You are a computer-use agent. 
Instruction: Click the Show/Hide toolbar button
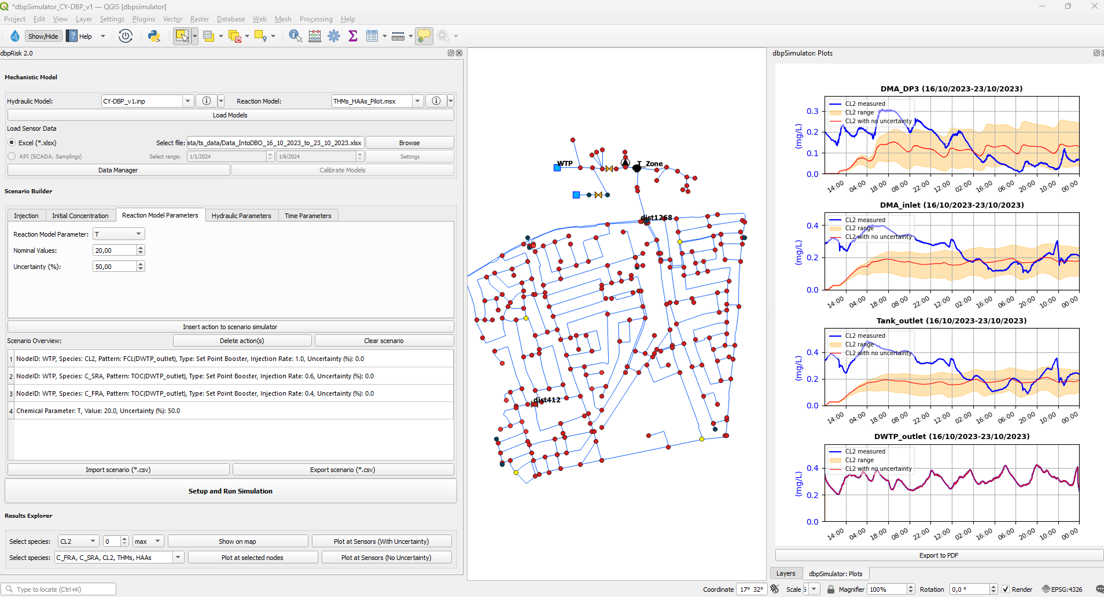[x=43, y=36]
